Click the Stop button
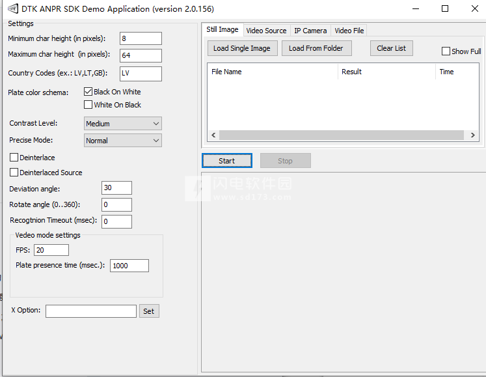This screenshot has height=377, width=486. pyautogui.click(x=286, y=161)
